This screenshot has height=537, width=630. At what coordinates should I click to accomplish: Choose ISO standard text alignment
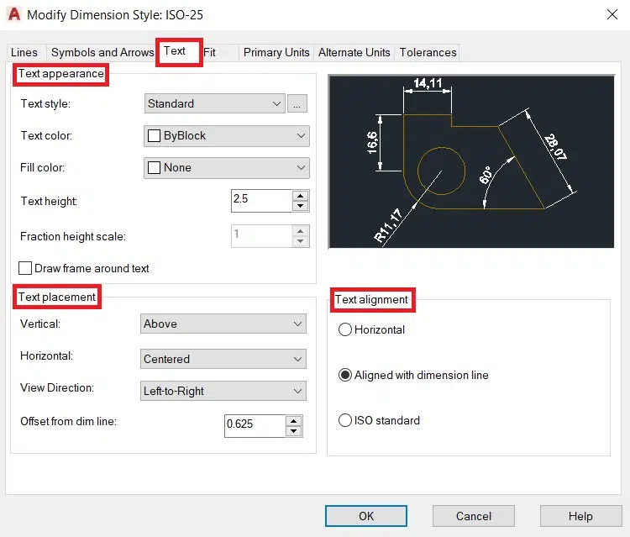pos(344,421)
